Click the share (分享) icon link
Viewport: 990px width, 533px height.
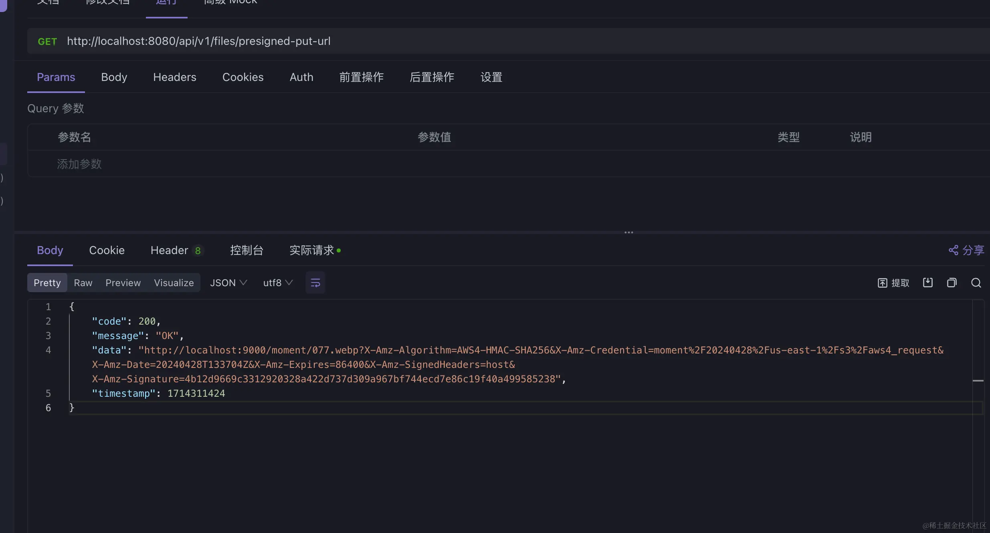966,250
